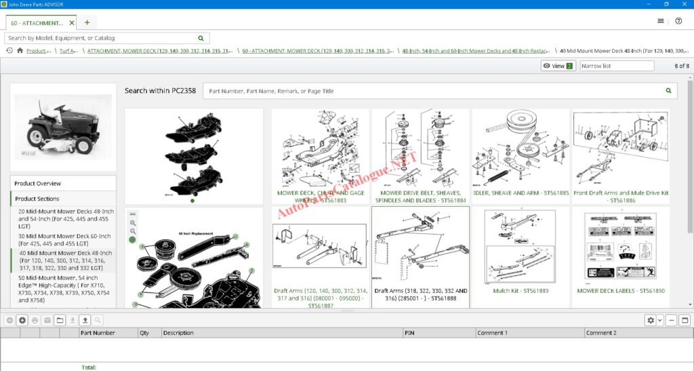Click the Turf A... breadcrumb link
This screenshot has height=371, width=694.
tap(68, 51)
